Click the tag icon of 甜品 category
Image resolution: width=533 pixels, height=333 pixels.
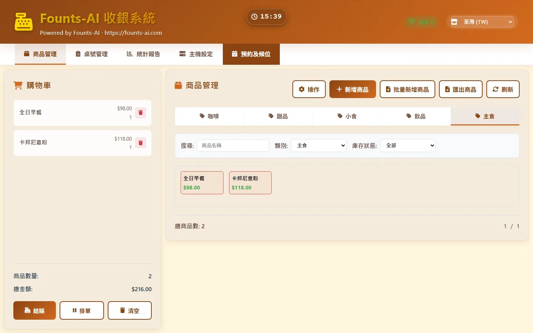(x=271, y=116)
